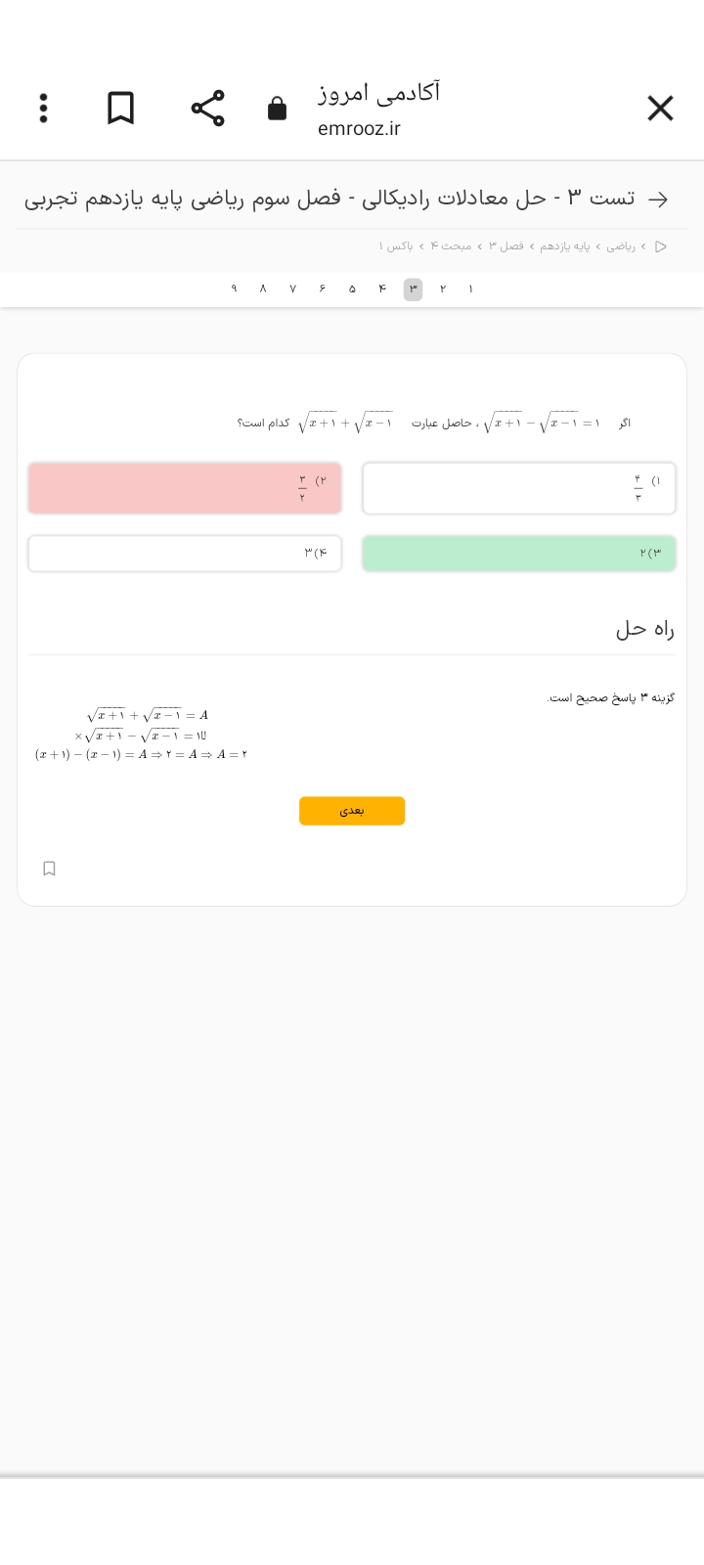Switch to question ۵ in pagination
Image resolution: width=704 pixels, height=1565 pixels.
(352, 290)
